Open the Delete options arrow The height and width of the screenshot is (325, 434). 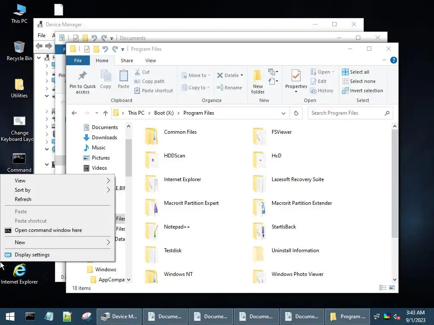[242, 75]
